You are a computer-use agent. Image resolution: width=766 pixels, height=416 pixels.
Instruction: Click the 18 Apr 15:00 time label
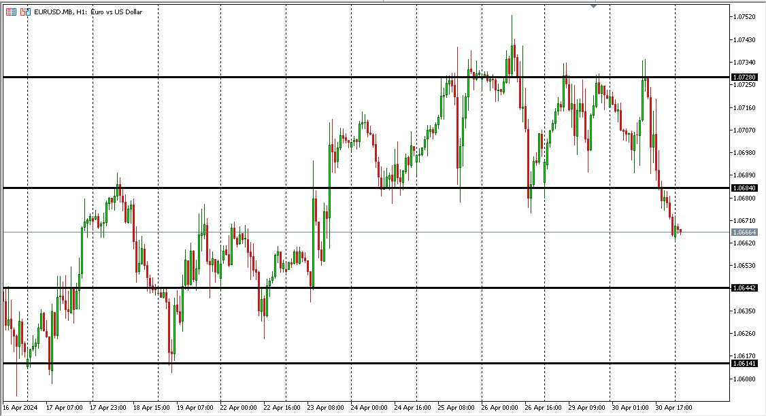coord(152,407)
